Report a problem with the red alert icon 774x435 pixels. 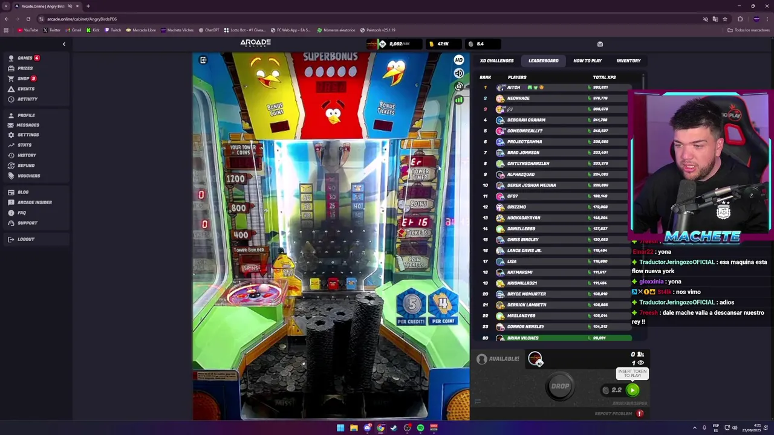(x=639, y=414)
